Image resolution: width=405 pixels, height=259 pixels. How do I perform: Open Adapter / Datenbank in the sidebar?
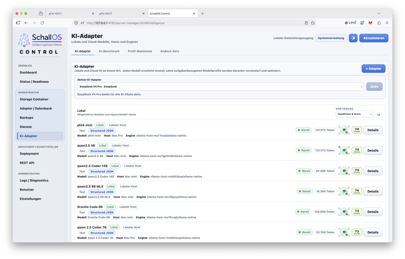click(36, 108)
